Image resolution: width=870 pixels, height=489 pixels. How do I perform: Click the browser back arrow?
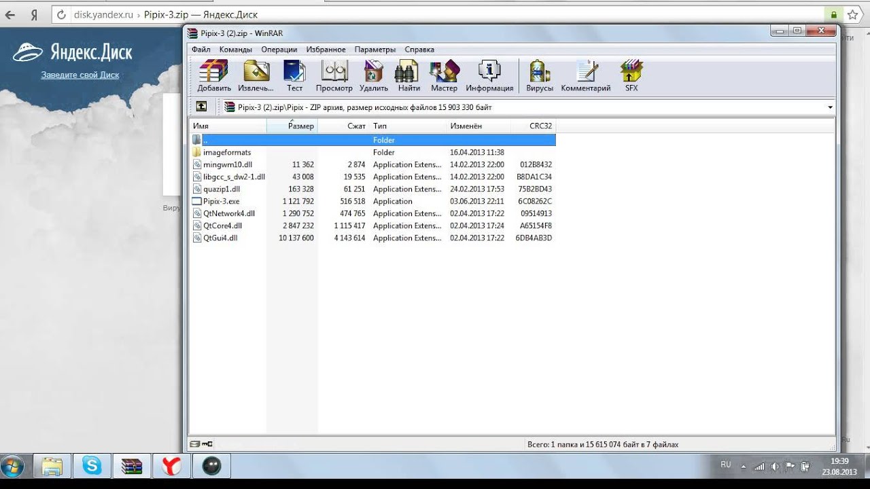tap(10, 14)
